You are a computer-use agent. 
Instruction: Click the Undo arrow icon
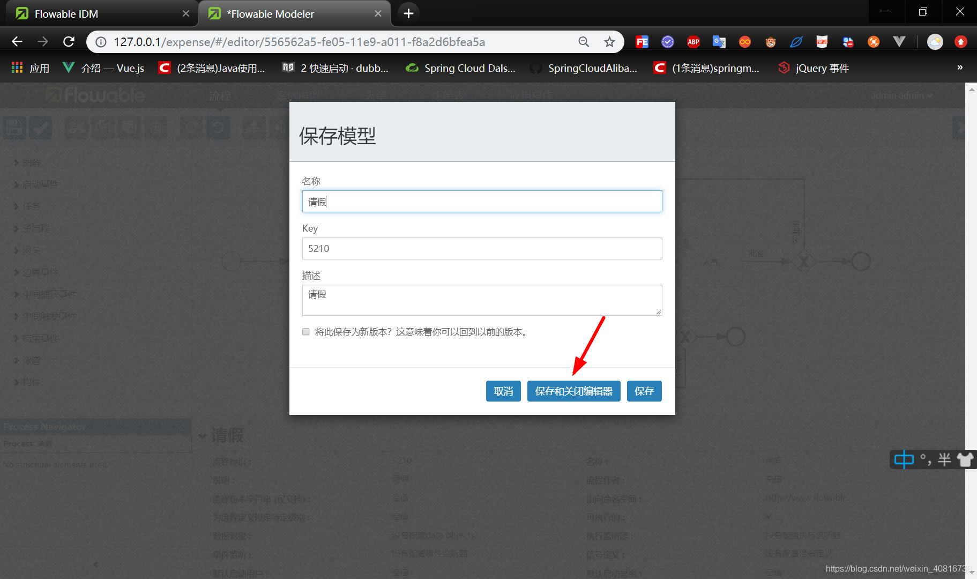pos(218,128)
